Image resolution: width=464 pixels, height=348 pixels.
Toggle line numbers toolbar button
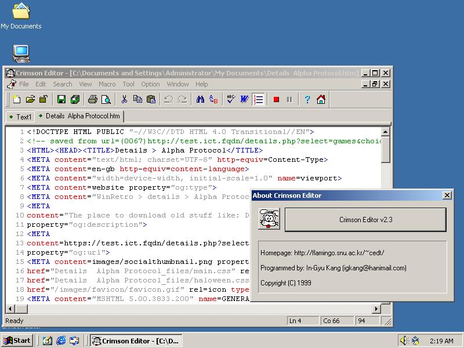[x=259, y=100]
